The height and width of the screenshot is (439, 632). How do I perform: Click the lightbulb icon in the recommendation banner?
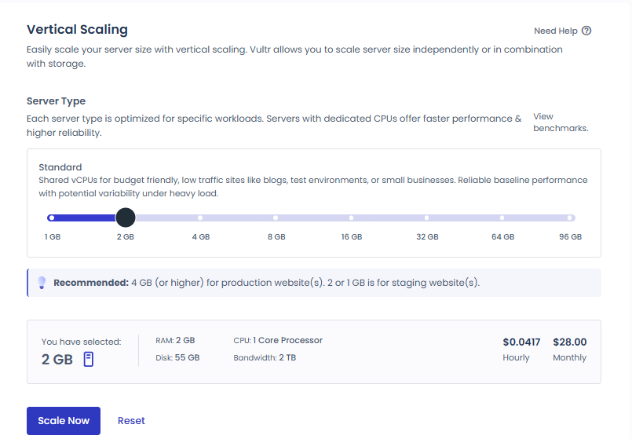(42, 283)
